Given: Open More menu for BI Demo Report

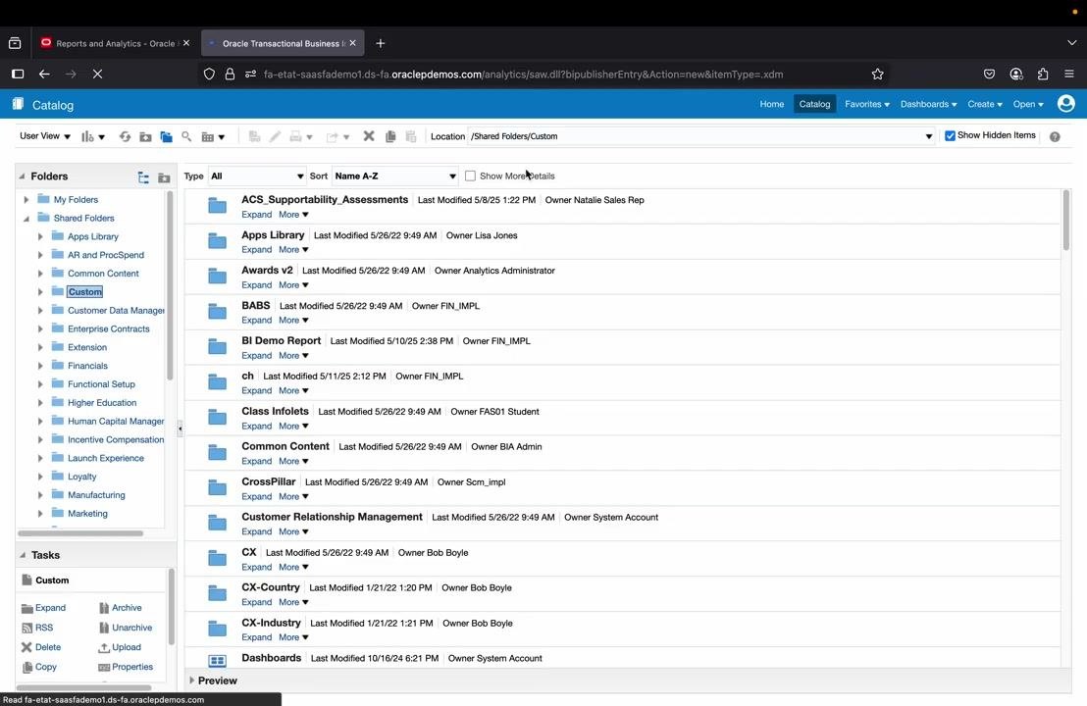Looking at the screenshot, I should [x=293, y=355].
